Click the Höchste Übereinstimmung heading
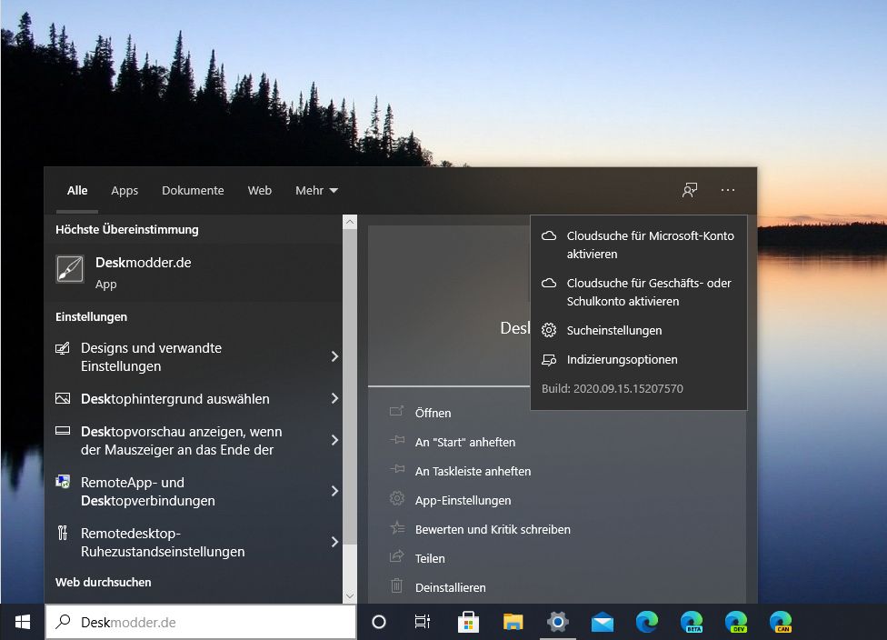The width and height of the screenshot is (887, 640). [126, 230]
